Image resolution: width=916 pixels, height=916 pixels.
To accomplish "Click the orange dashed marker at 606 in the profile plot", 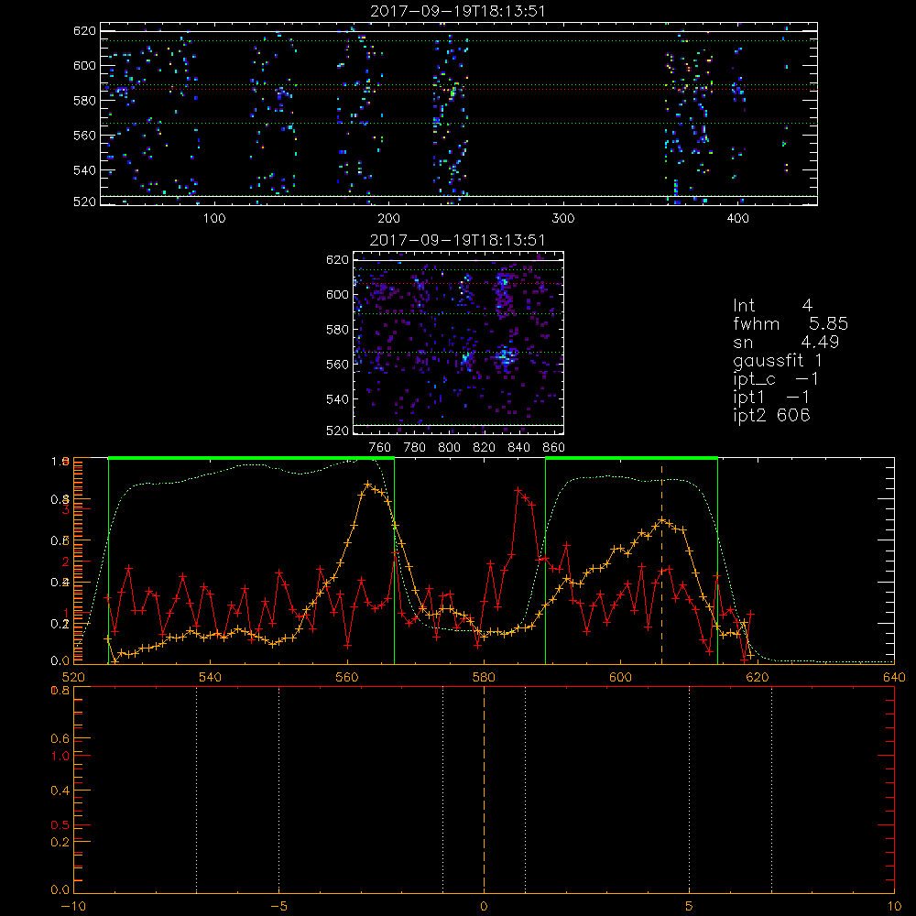I will coord(662,564).
